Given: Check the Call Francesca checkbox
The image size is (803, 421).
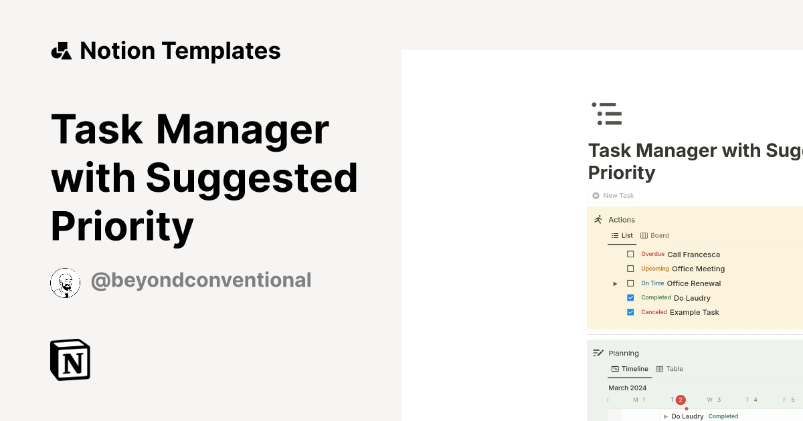Looking at the screenshot, I should [630, 254].
